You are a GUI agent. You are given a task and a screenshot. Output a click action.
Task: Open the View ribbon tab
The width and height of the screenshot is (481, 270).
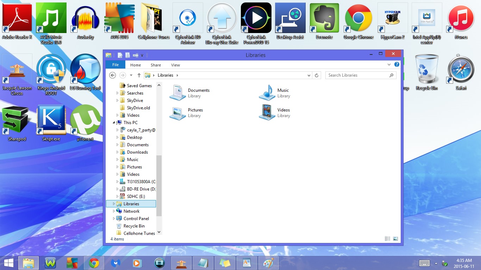tap(175, 65)
